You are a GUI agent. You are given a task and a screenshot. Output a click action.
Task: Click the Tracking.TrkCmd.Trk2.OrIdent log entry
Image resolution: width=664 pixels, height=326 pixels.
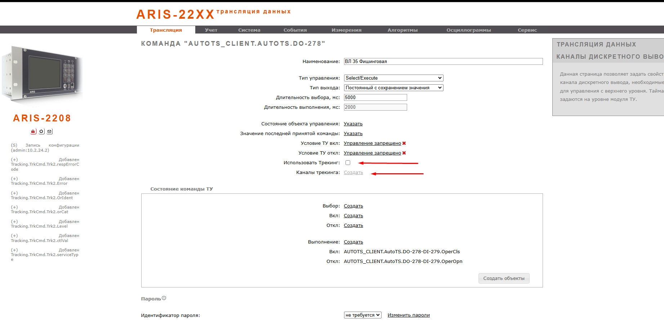click(x=45, y=196)
